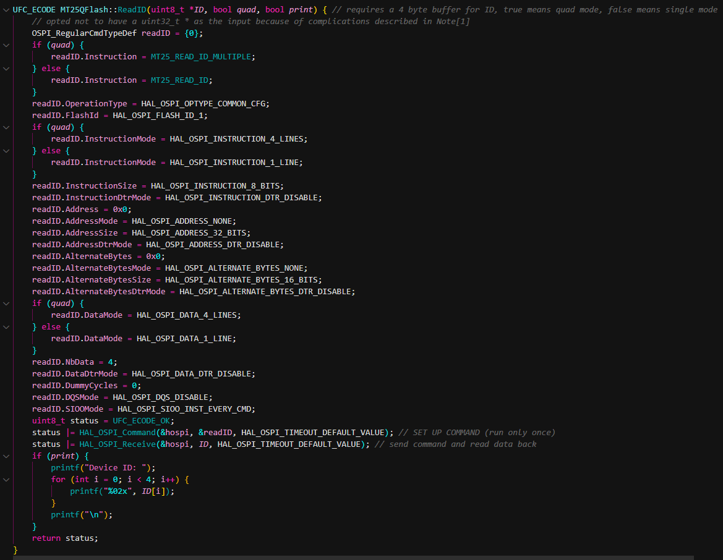Collapse the ReadID function fold arrow

point(6,10)
